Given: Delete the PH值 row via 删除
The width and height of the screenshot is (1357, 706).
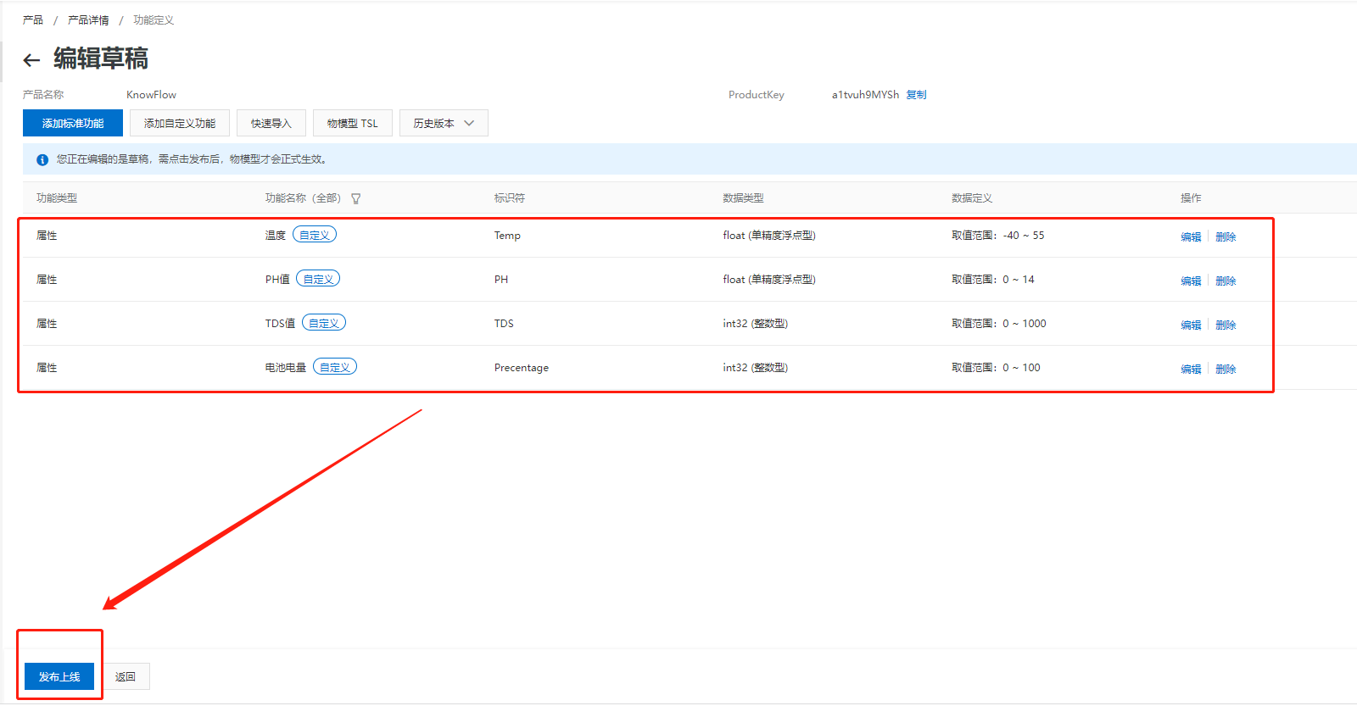Looking at the screenshot, I should point(1226,281).
